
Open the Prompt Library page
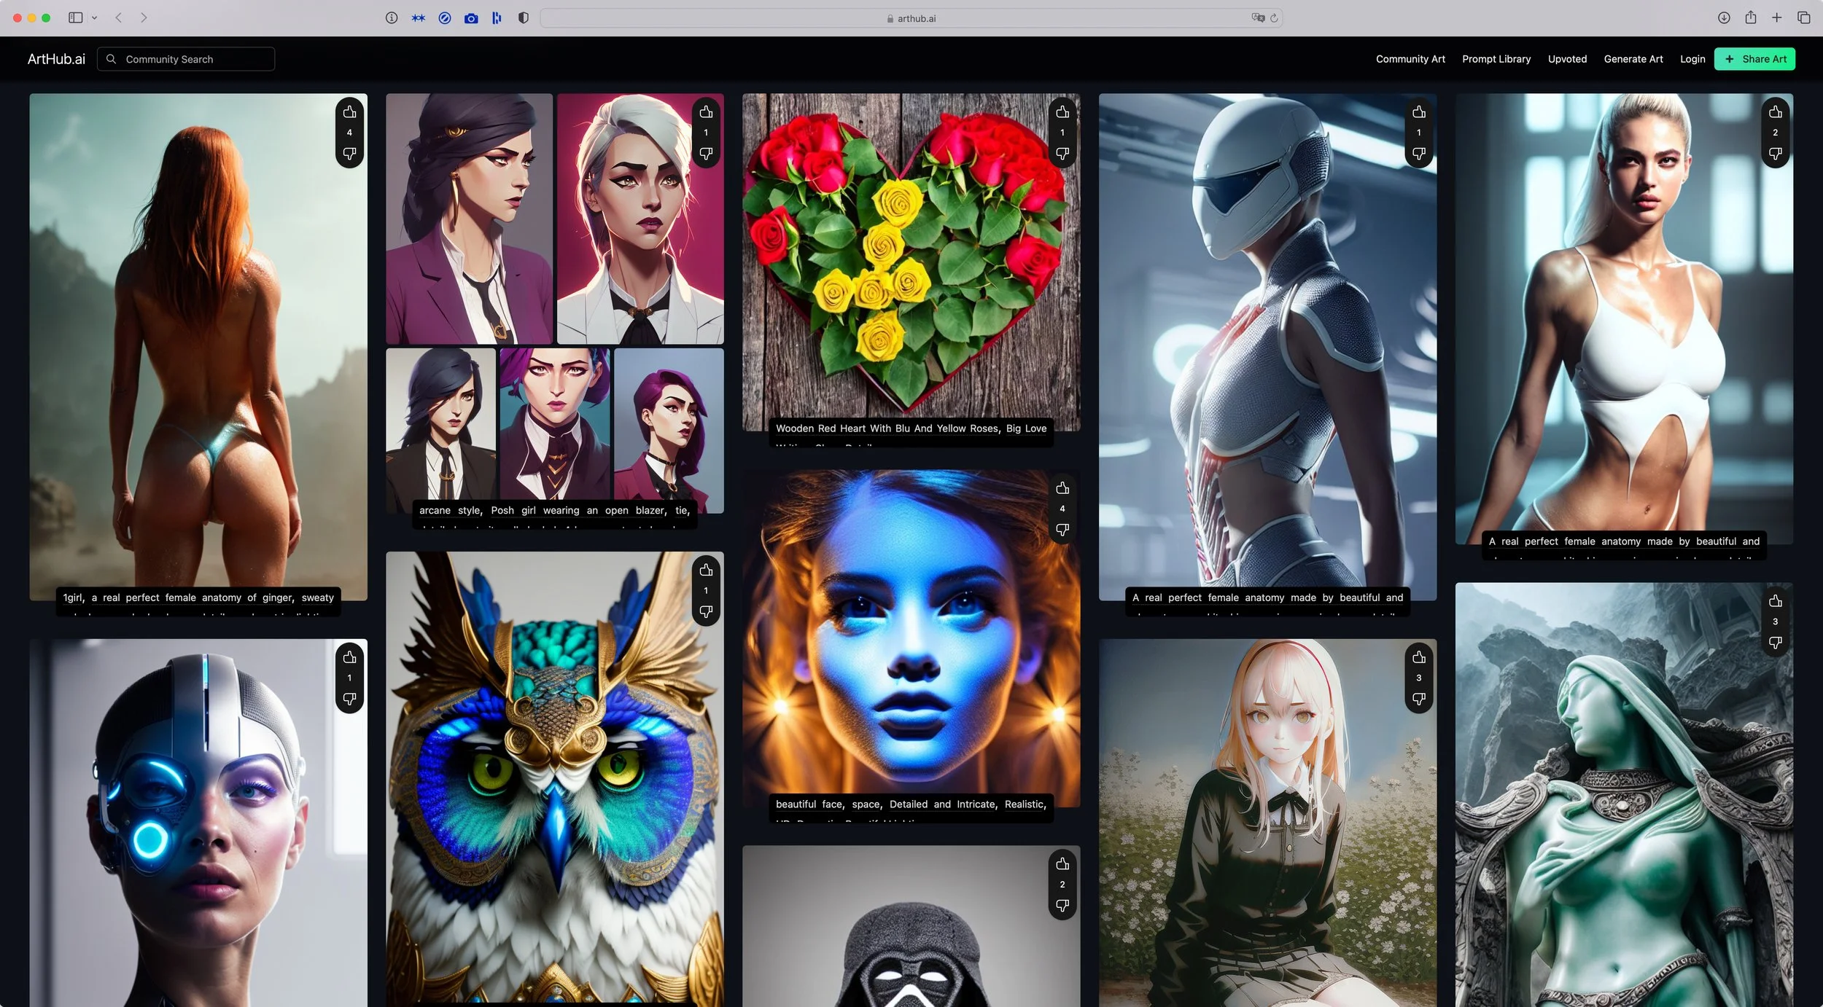coord(1496,59)
